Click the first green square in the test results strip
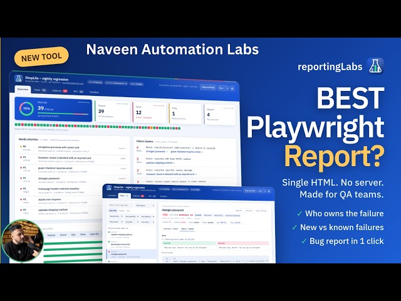Screen dimensions: 401x301 pyautogui.click(x=16, y=125)
